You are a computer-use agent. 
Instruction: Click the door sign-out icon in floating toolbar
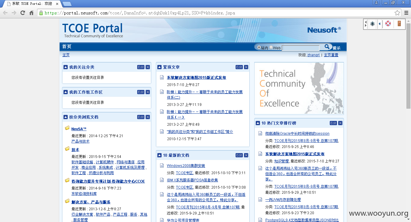pyautogui.click(x=399, y=24)
